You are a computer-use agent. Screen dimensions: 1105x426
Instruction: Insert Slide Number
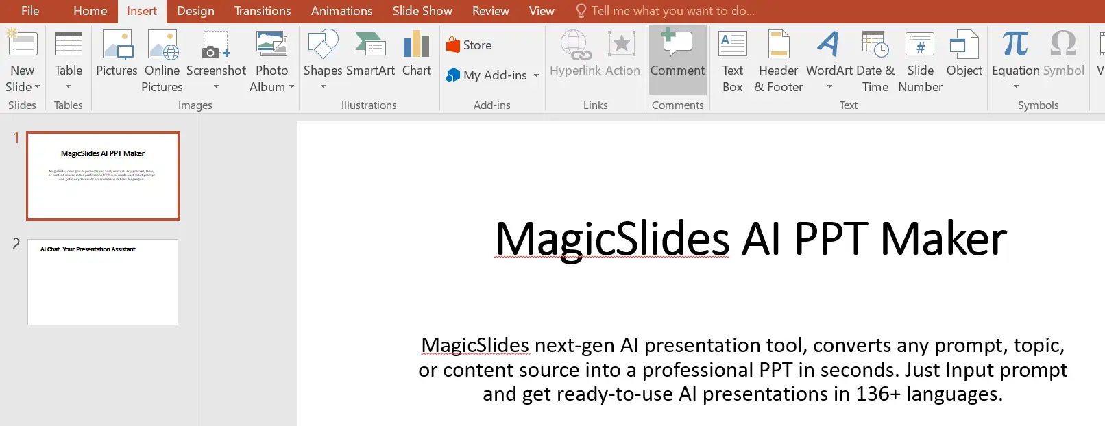click(x=921, y=60)
